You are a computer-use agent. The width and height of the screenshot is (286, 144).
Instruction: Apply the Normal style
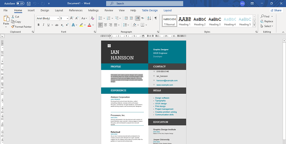[x=169, y=21]
